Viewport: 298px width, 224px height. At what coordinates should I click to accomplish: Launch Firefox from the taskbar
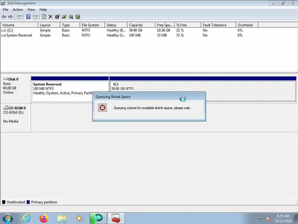(44, 218)
